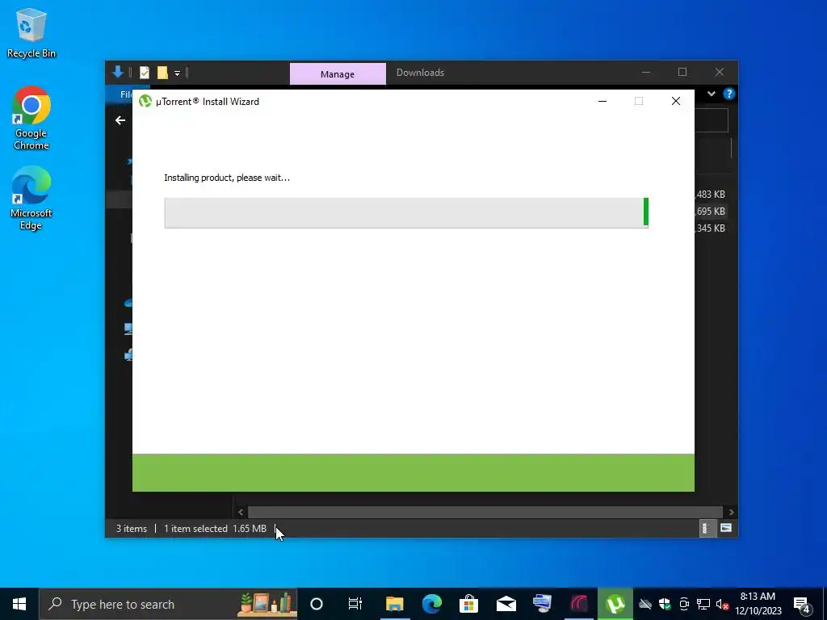Select the Manage tab in File Explorer
Viewport: 827px width, 620px height.
pyautogui.click(x=338, y=73)
